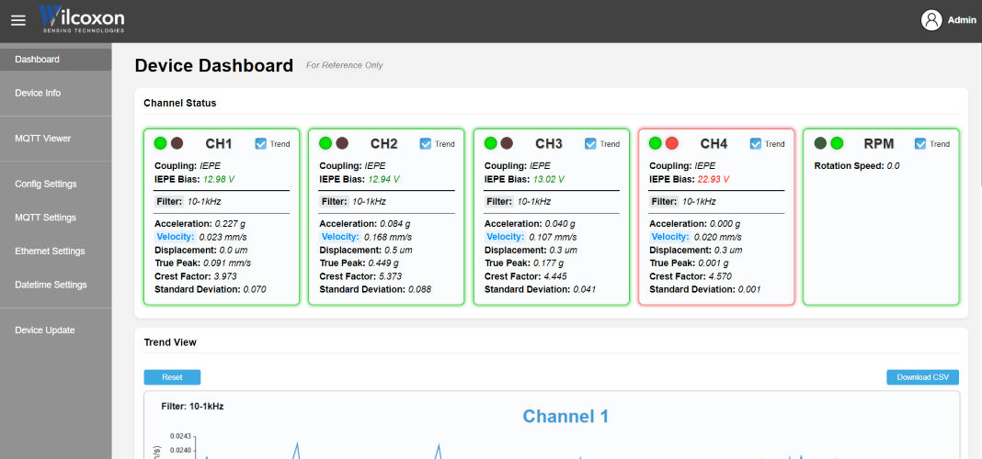Click CH4 green status indicator
Viewport: 982px width, 459px height.
[656, 143]
